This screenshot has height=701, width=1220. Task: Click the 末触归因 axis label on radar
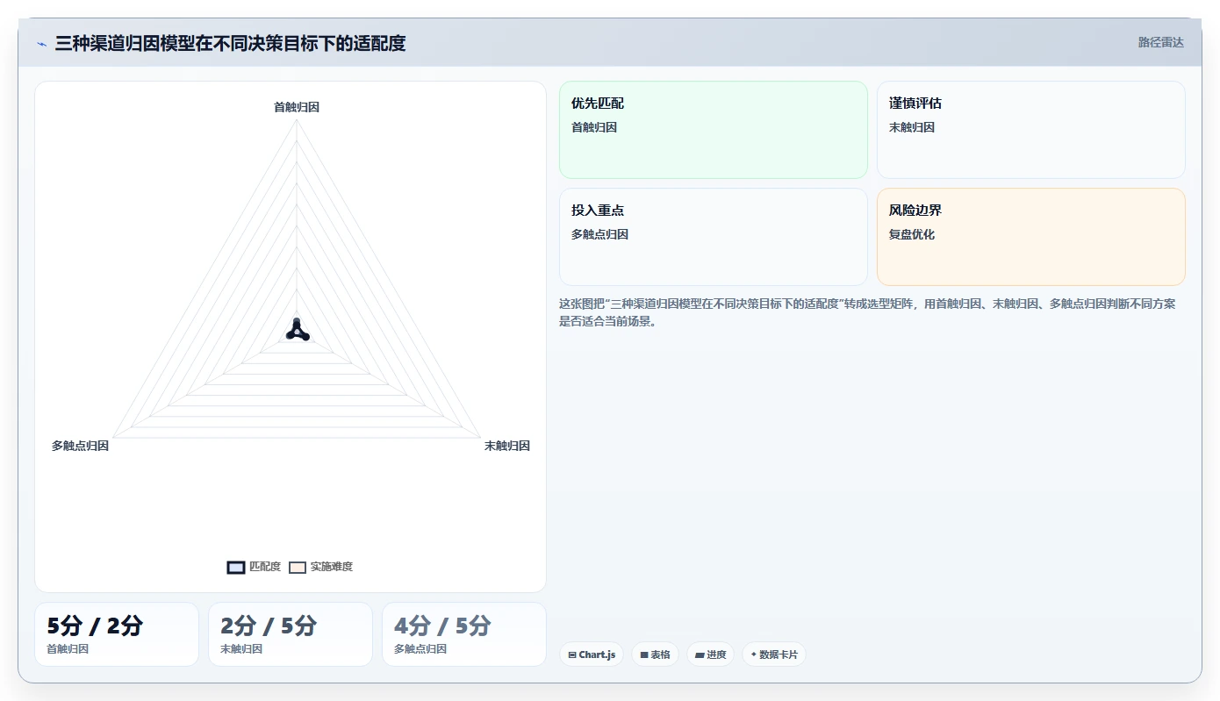point(507,446)
